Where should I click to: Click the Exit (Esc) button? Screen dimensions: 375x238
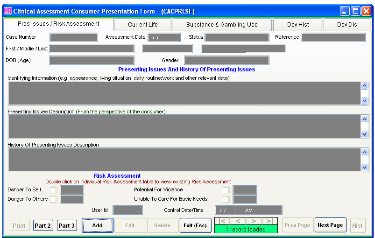(x=195, y=225)
